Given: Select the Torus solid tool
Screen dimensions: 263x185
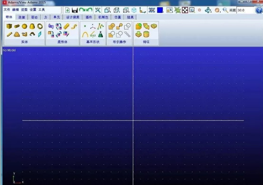Looking at the screenshot, I should coord(40,26).
